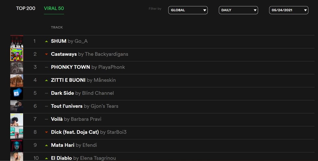Open the GLOBAL region filter dropdown
The image size is (318, 161).
[188, 10]
